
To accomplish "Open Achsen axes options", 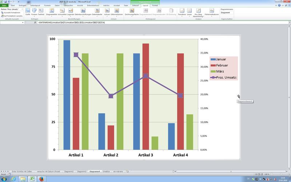I will [107, 12].
